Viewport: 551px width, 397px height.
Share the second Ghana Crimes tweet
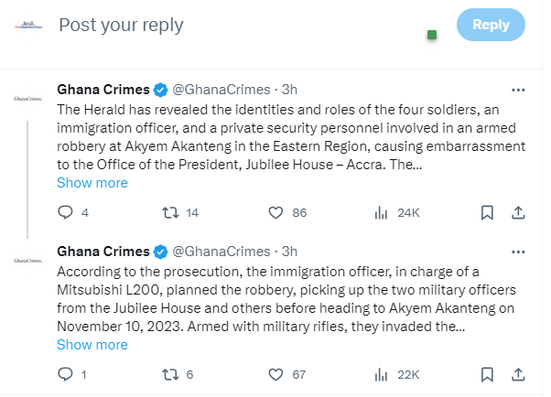[x=517, y=374]
